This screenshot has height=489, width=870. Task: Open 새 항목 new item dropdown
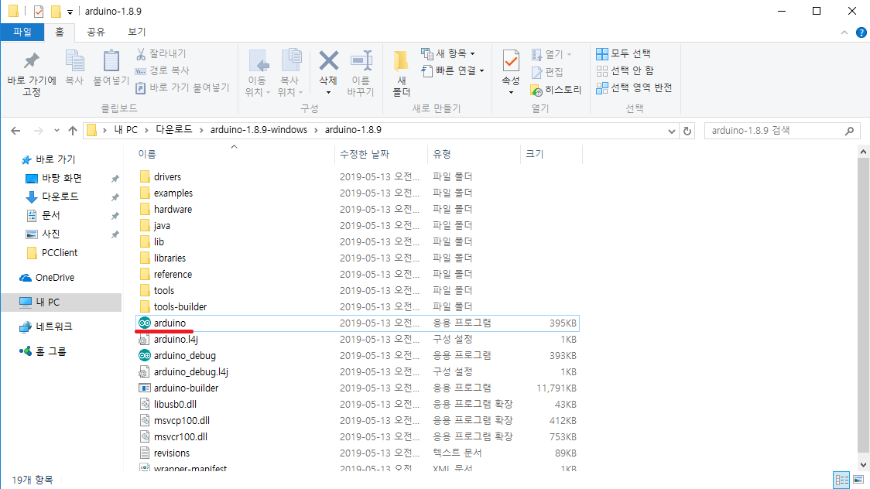click(x=447, y=54)
